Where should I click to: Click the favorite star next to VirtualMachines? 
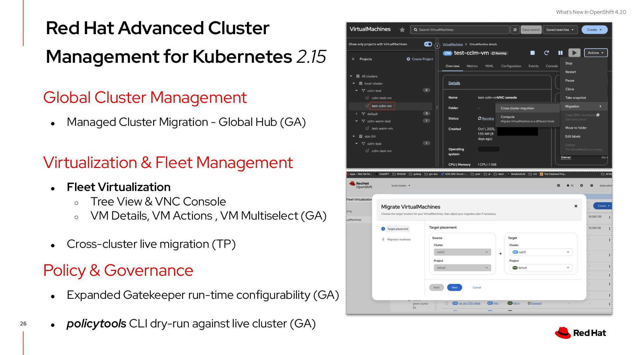402,30
